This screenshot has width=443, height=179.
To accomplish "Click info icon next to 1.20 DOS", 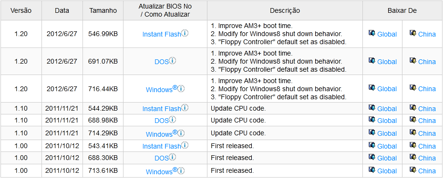I will (x=172, y=60).
